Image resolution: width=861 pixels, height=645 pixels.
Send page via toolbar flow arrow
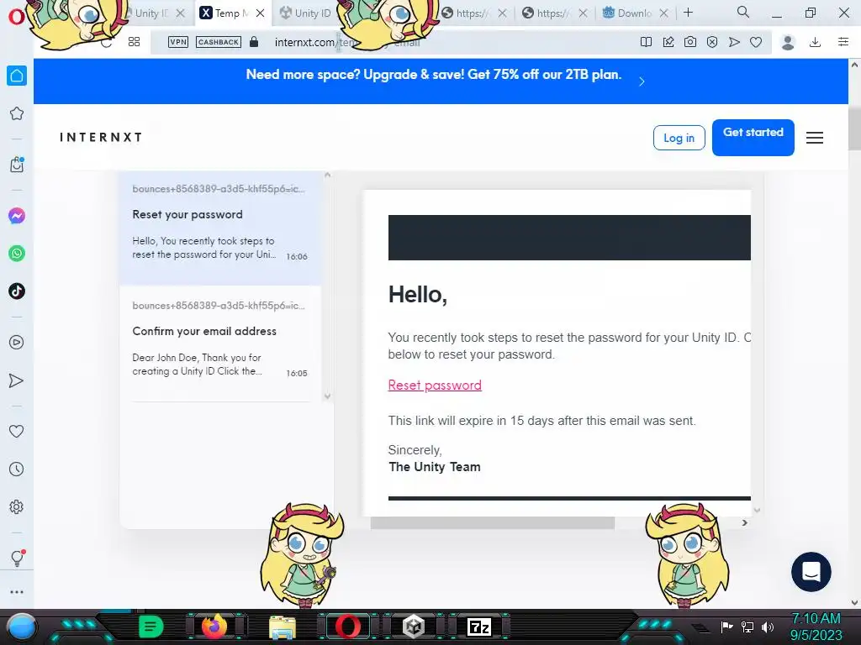[x=734, y=42]
